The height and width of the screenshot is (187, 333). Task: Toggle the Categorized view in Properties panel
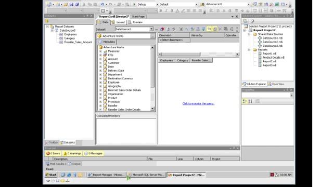pyautogui.click(x=245, y=101)
